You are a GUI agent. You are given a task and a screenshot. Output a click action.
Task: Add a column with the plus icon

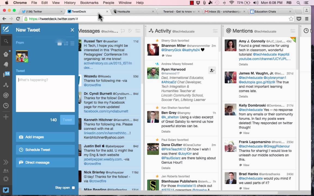click(x=6, y=117)
